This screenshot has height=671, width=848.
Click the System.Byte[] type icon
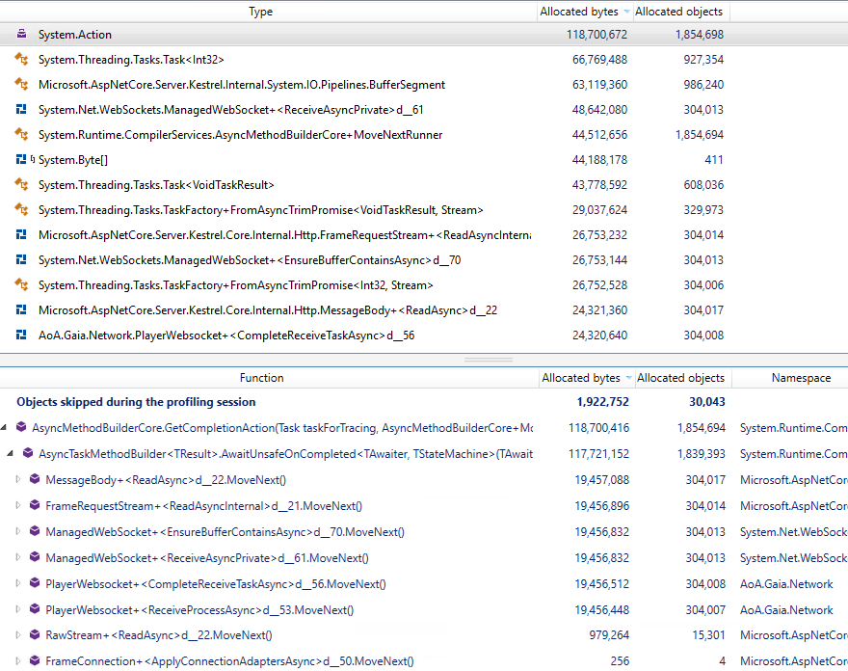[21, 160]
